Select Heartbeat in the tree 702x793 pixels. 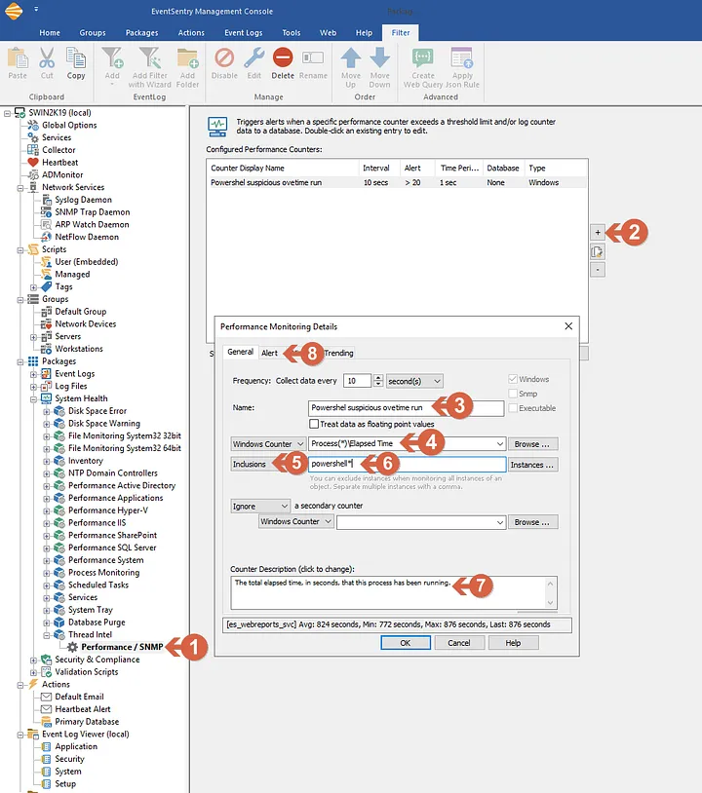[x=59, y=163]
